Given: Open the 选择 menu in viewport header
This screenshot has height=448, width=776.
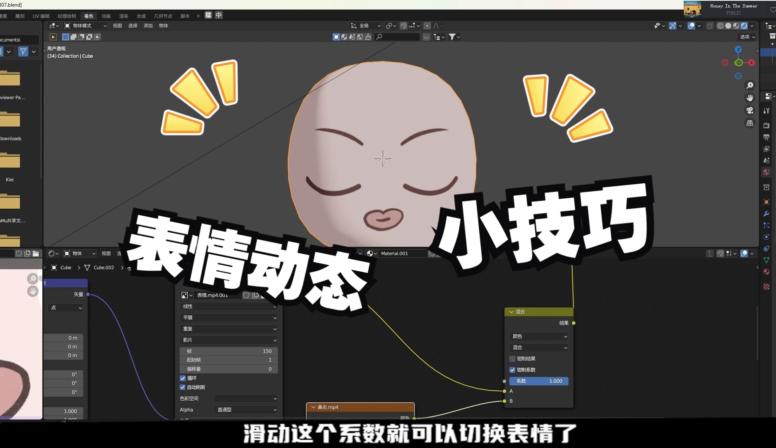Looking at the screenshot, I should click(133, 26).
